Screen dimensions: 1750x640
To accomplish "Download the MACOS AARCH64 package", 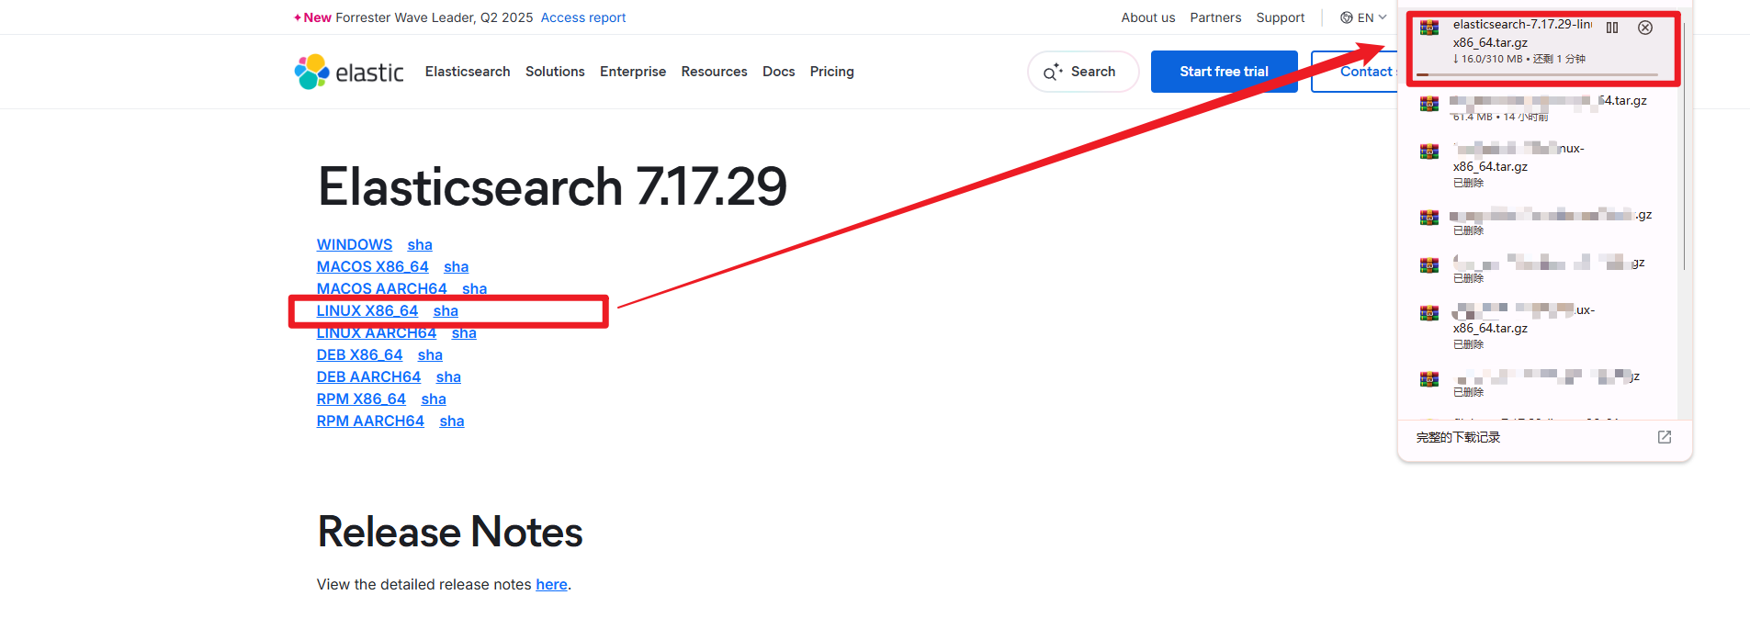I will pyautogui.click(x=382, y=288).
